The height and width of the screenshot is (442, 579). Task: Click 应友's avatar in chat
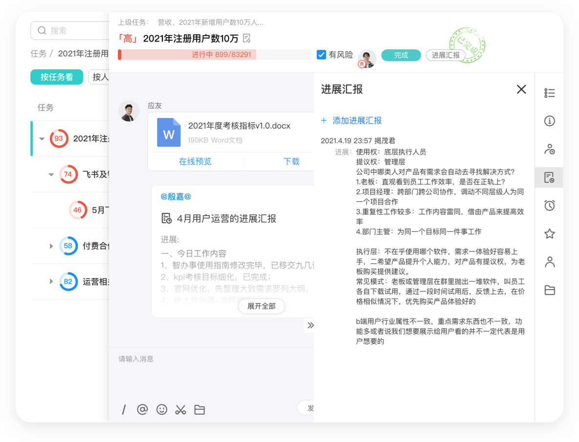[x=129, y=111]
